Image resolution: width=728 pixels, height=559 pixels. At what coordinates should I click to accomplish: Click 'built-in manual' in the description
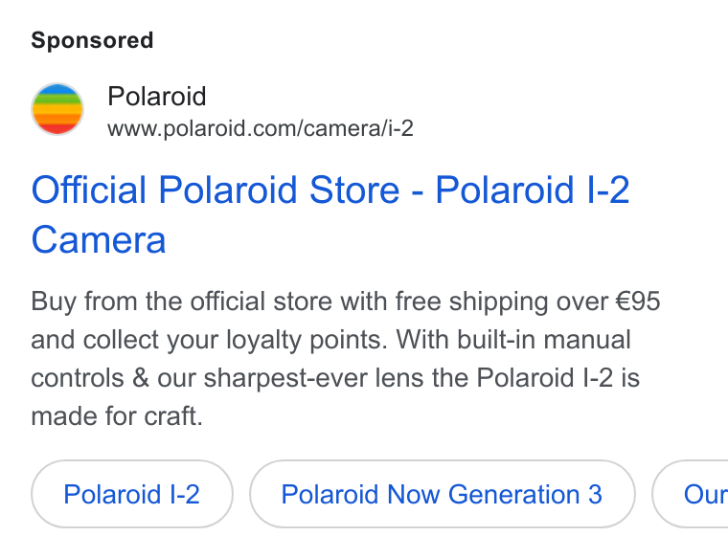pyautogui.click(x=544, y=340)
